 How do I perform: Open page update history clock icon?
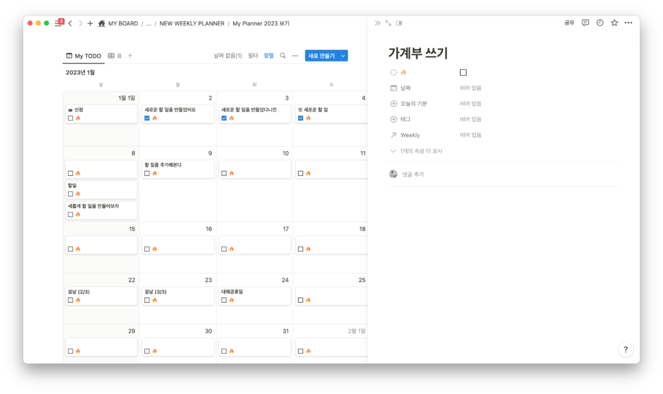pyautogui.click(x=600, y=23)
